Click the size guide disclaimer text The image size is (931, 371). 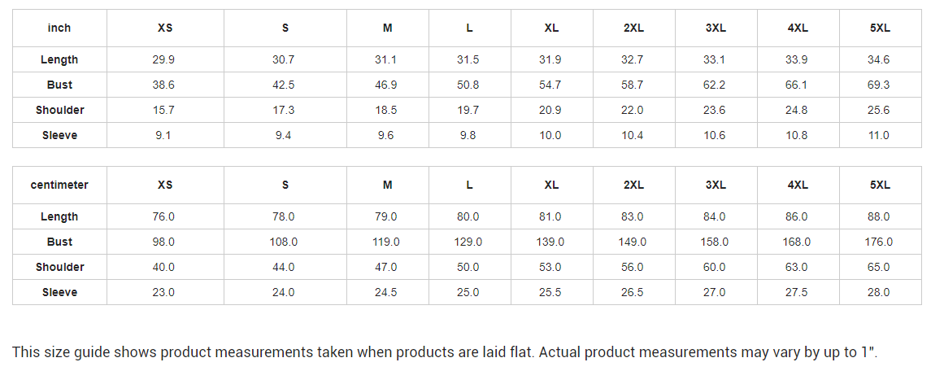[445, 352]
